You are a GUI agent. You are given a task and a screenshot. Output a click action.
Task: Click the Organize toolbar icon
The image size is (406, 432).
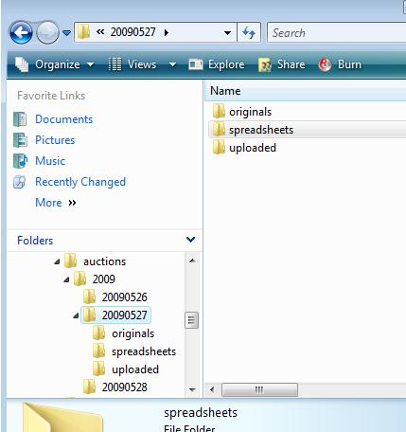[22, 64]
